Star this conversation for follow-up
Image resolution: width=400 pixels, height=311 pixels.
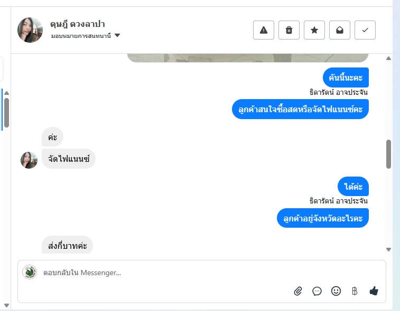click(314, 30)
